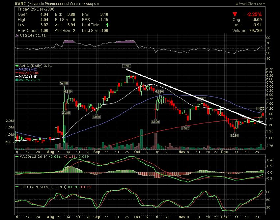Click the Open value 4.04
The image size is (280, 220).
click(44, 14)
